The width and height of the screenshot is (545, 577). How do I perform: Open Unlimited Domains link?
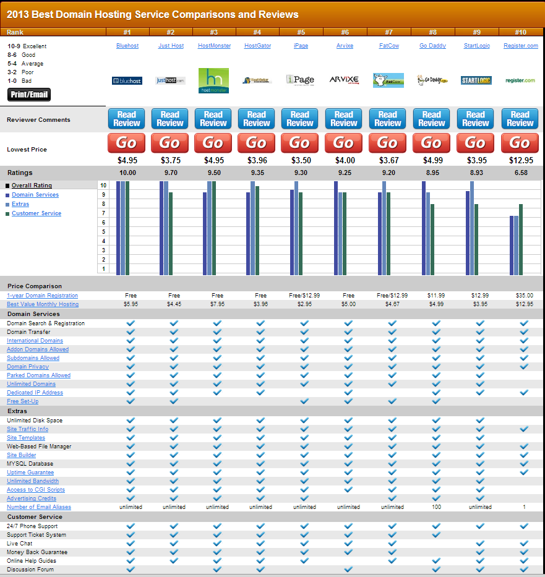[x=32, y=384]
